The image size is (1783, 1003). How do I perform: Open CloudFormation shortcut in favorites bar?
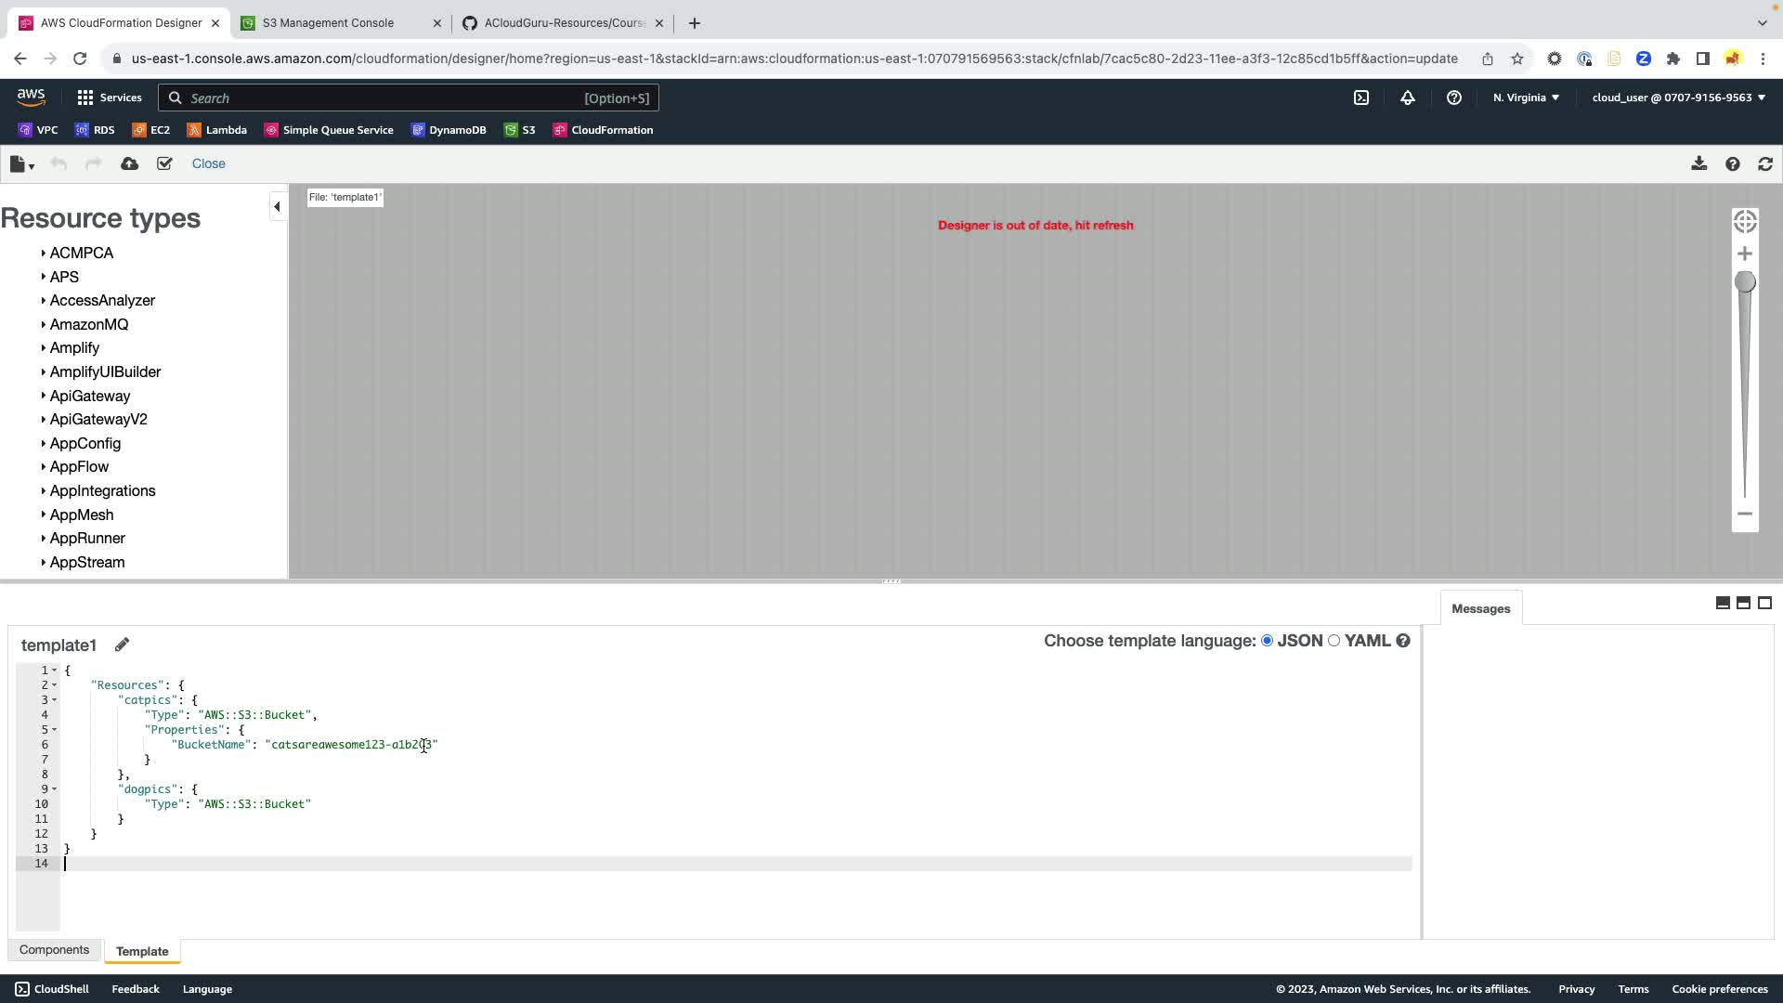click(603, 130)
